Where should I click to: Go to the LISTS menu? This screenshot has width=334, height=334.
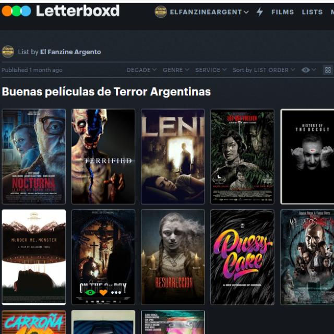coord(312,12)
